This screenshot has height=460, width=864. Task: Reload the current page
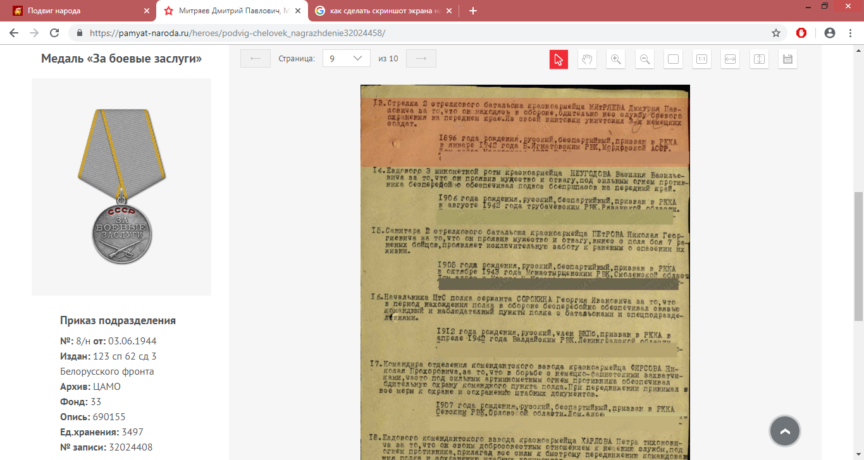[x=54, y=33]
